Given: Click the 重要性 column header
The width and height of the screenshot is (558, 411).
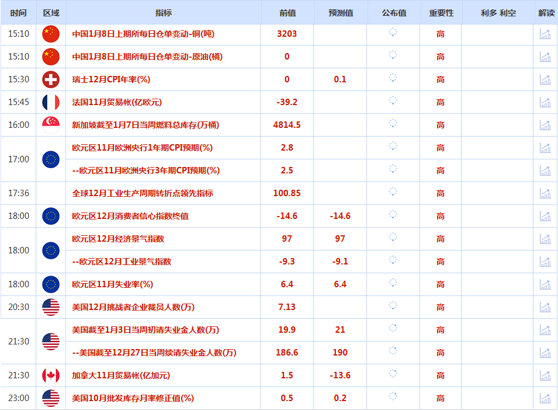Looking at the screenshot, I should 441,13.
